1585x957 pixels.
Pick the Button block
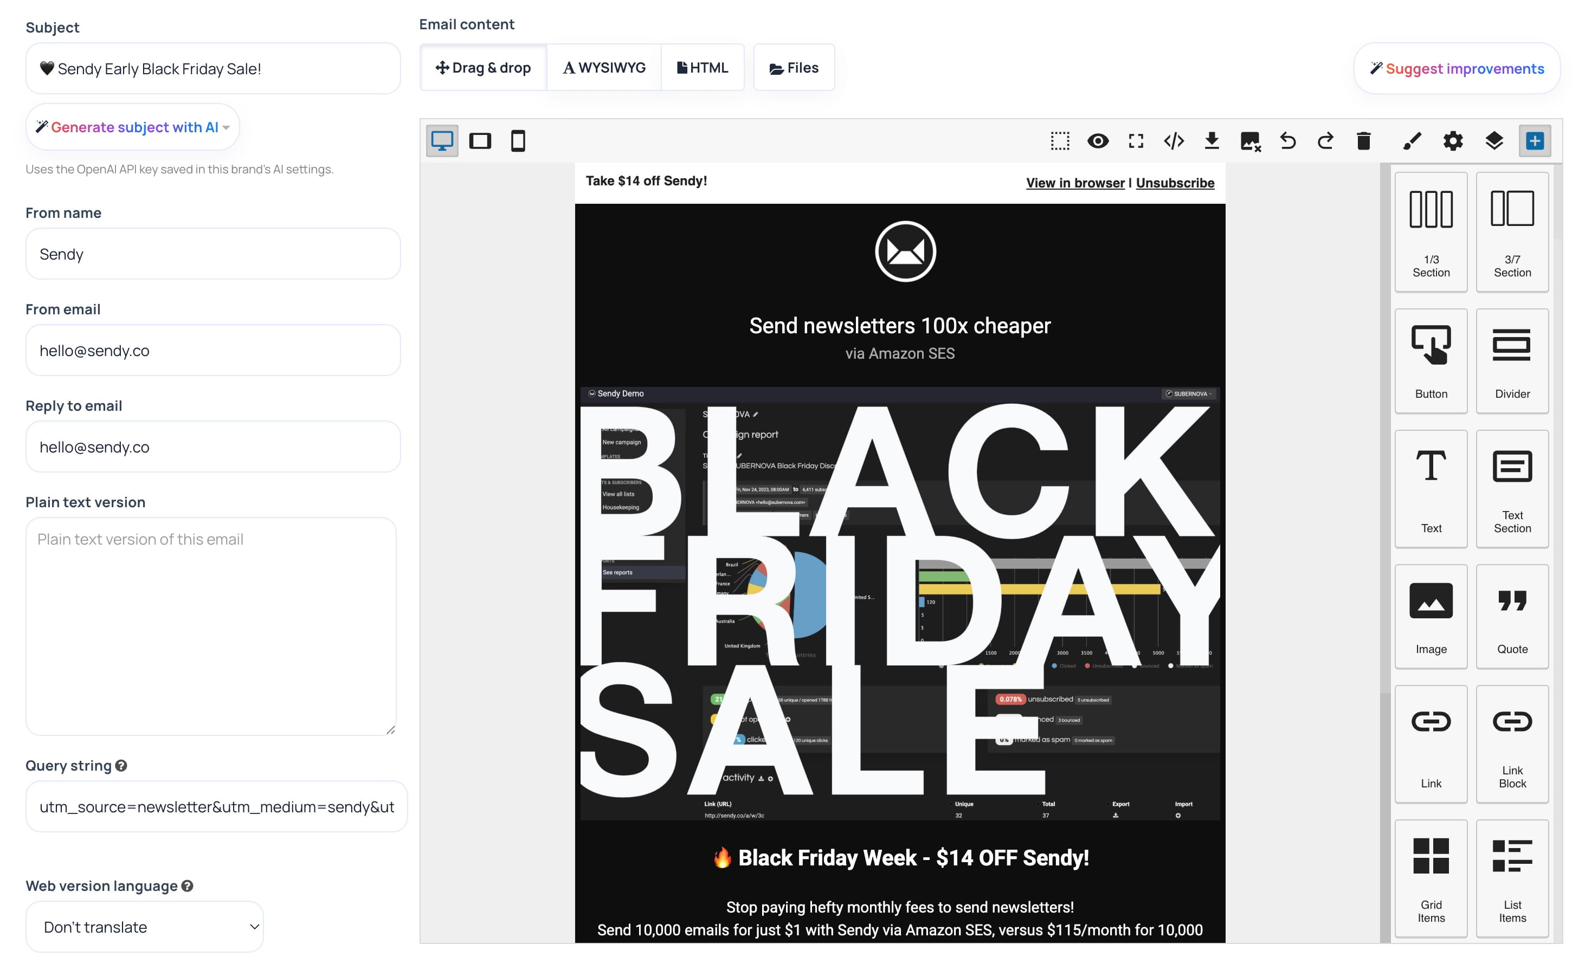(1431, 361)
